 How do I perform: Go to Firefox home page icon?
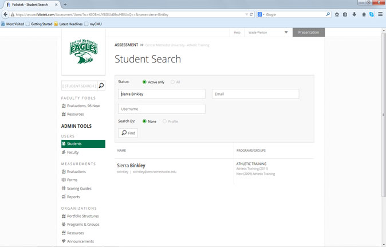363,14
